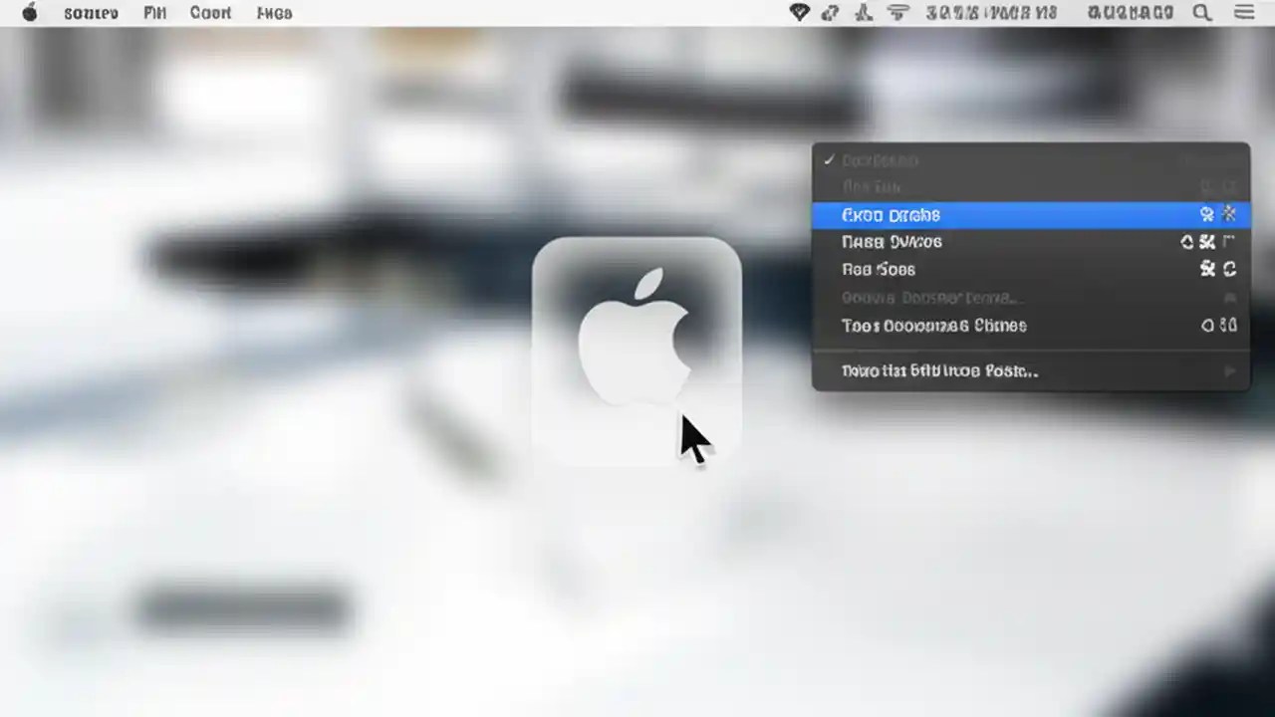Select the large Apple app icon on desktop
Image resolution: width=1275 pixels, height=717 pixels.
tap(637, 349)
